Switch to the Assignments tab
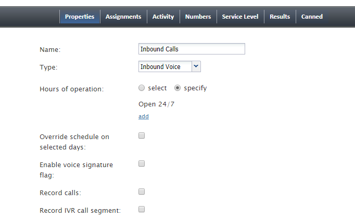The height and width of the screenshot is (219, 355). [123, 17]
